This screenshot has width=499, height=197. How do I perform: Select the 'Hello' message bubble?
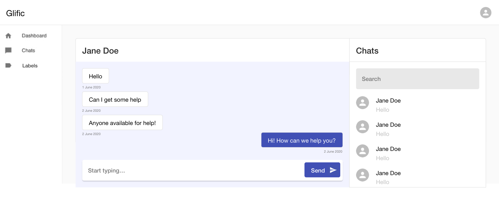[95, 76]
